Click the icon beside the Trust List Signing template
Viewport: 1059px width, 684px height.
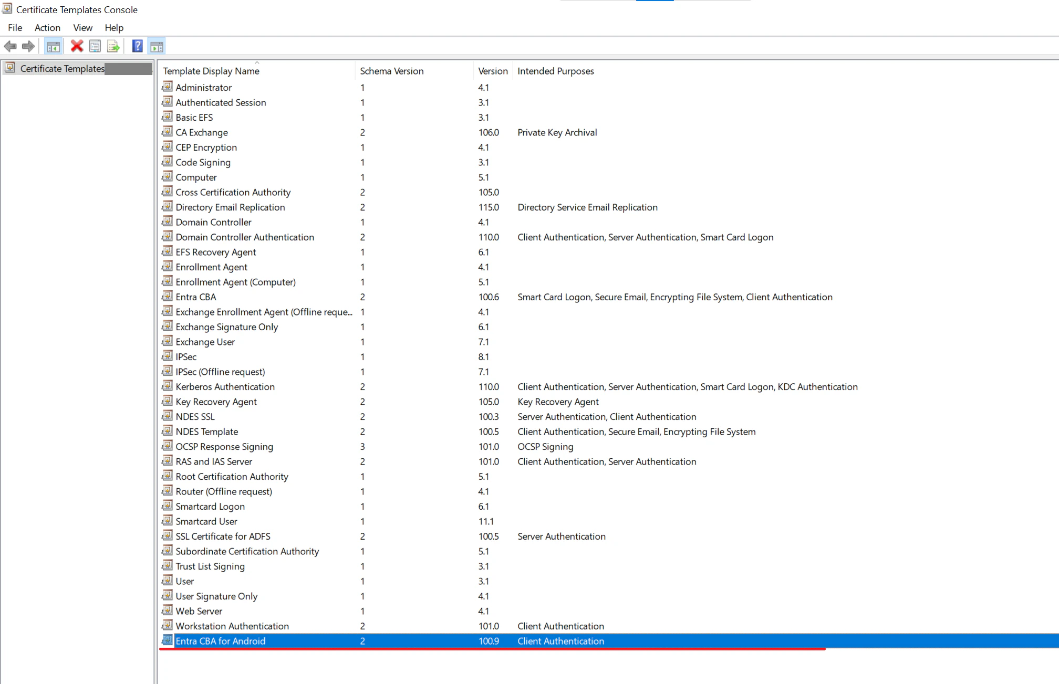coord(168,565)
